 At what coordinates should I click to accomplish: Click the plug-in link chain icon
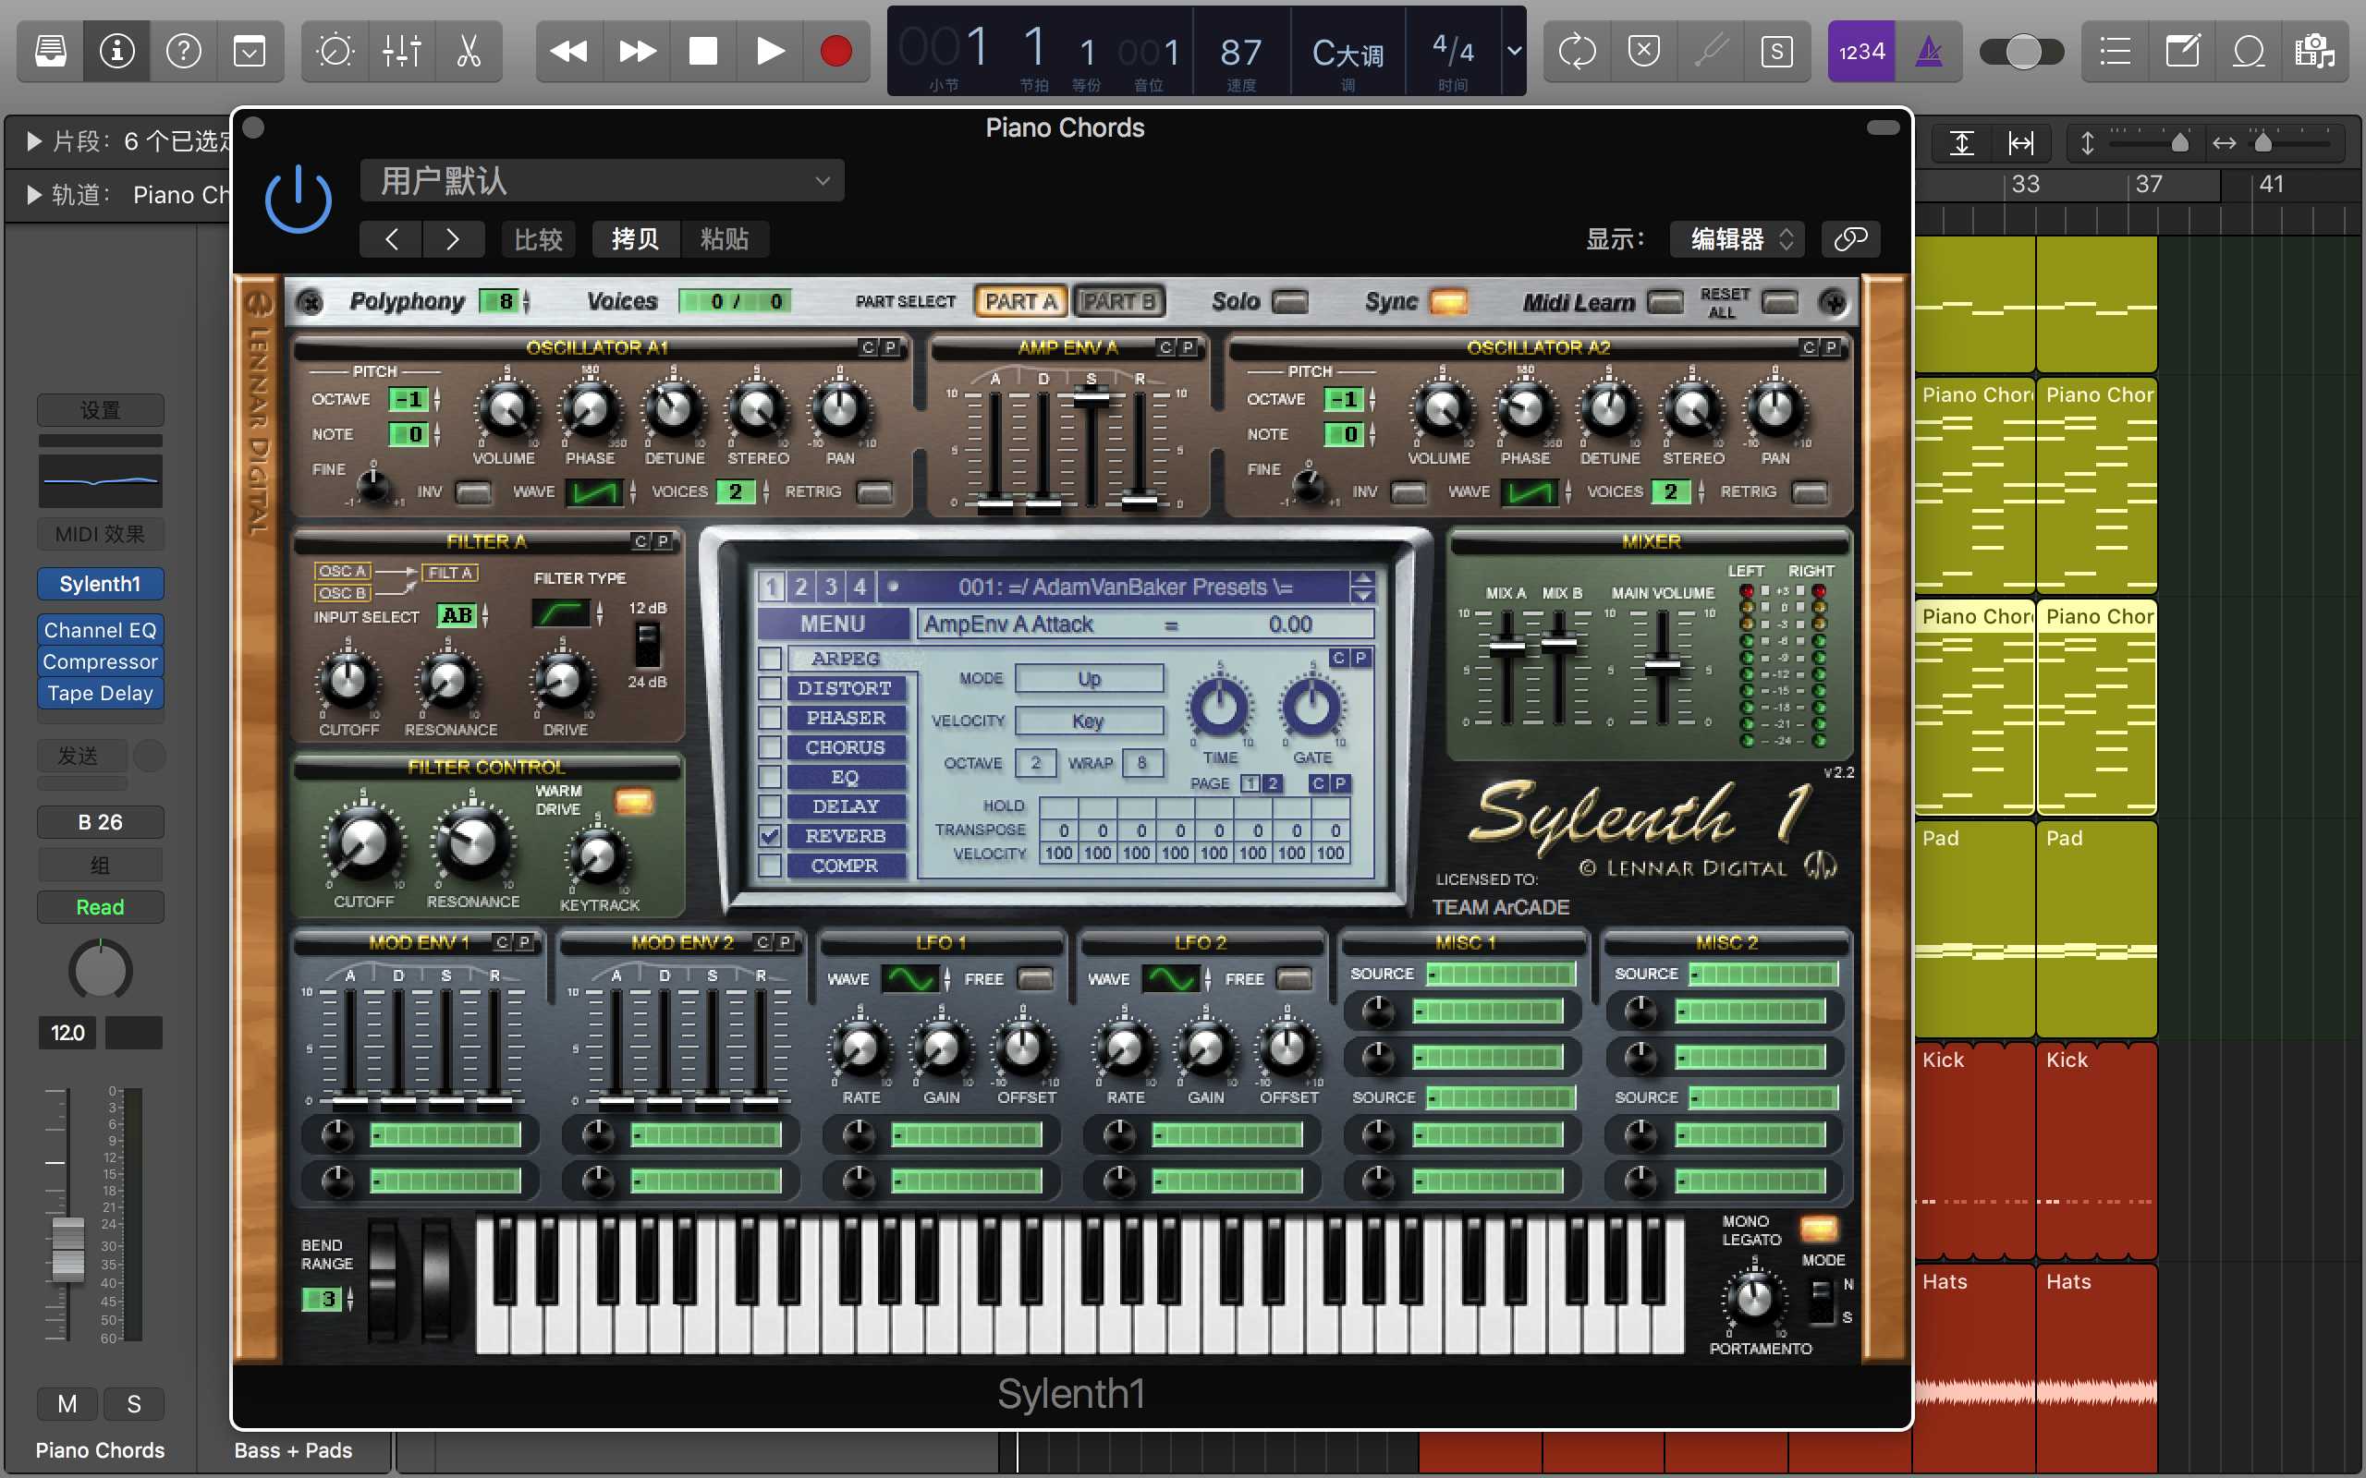[1851, 239]
